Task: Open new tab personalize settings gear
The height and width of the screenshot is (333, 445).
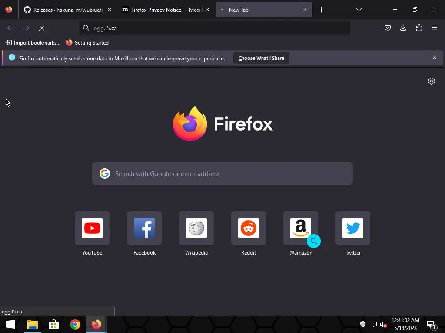Action: (x=432, y=81)
